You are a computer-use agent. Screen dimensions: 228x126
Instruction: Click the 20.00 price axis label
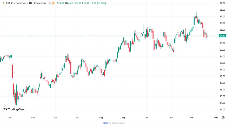point(222,63)
